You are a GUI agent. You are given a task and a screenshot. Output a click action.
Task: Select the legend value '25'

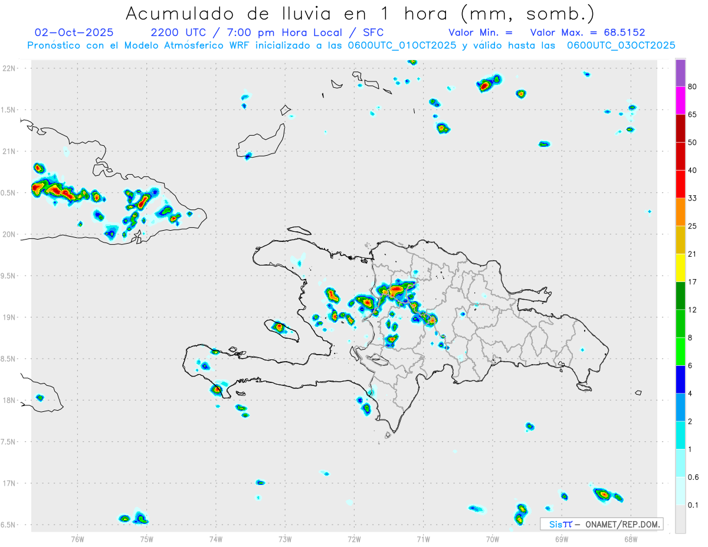(692, 226)
